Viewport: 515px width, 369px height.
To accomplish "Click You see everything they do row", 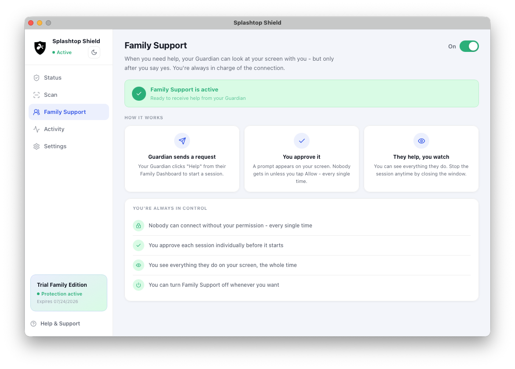I will tap(302, 265).
